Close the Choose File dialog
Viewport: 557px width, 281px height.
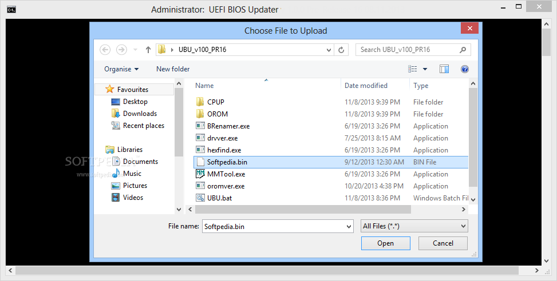tap(469, 29)
